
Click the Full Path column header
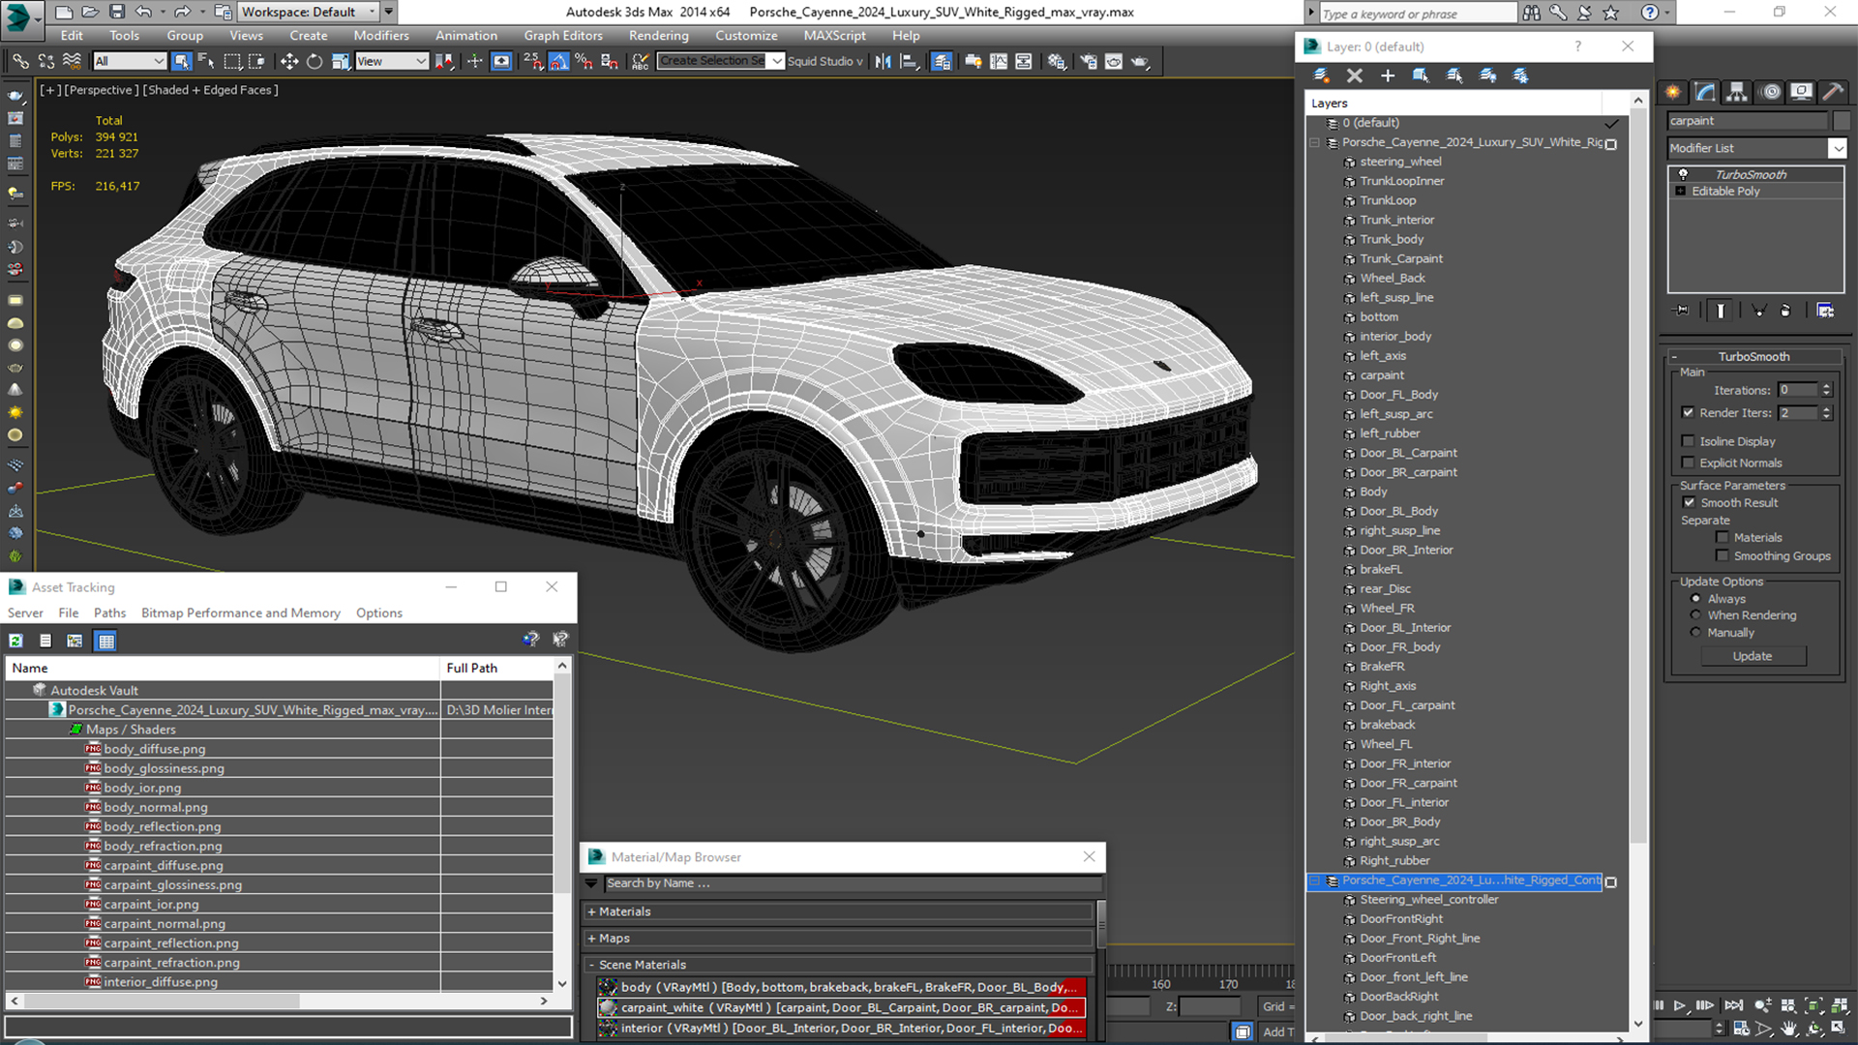[x=497, y=668]
